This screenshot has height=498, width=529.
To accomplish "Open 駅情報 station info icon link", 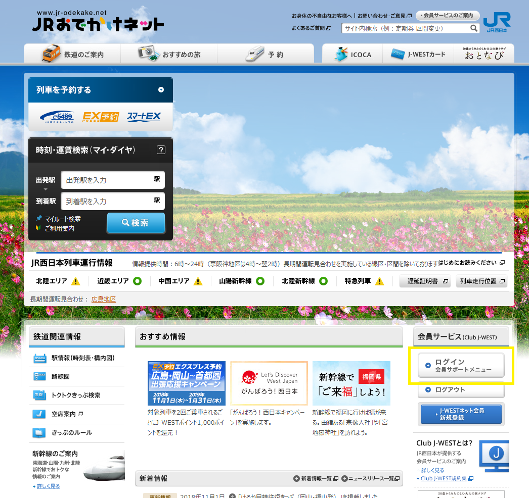I will pos(40,358).
